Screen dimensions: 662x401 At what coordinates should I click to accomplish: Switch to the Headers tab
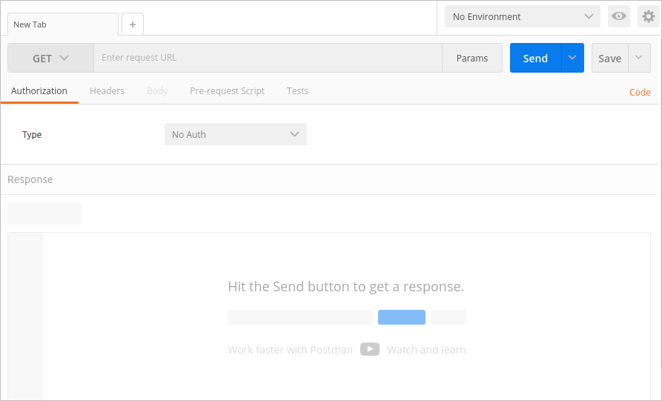(x=107, y=90)
